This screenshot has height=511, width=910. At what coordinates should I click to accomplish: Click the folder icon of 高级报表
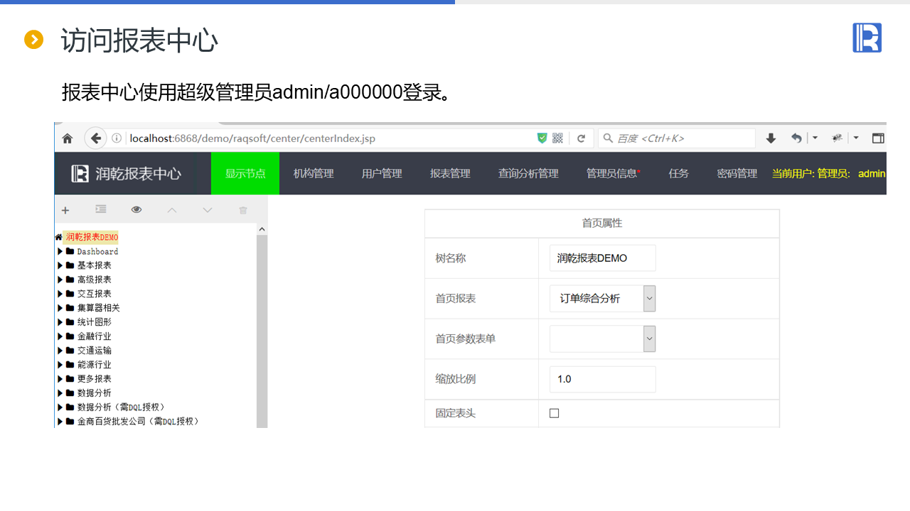pos(70,280)
